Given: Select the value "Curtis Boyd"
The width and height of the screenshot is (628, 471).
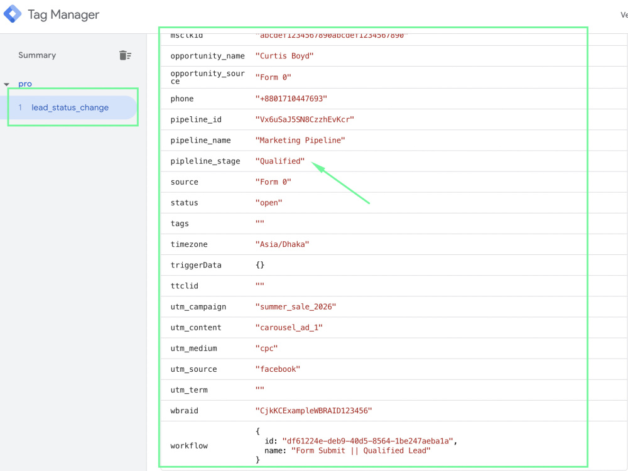Looking at the screenshot, I should pos(284,56).
